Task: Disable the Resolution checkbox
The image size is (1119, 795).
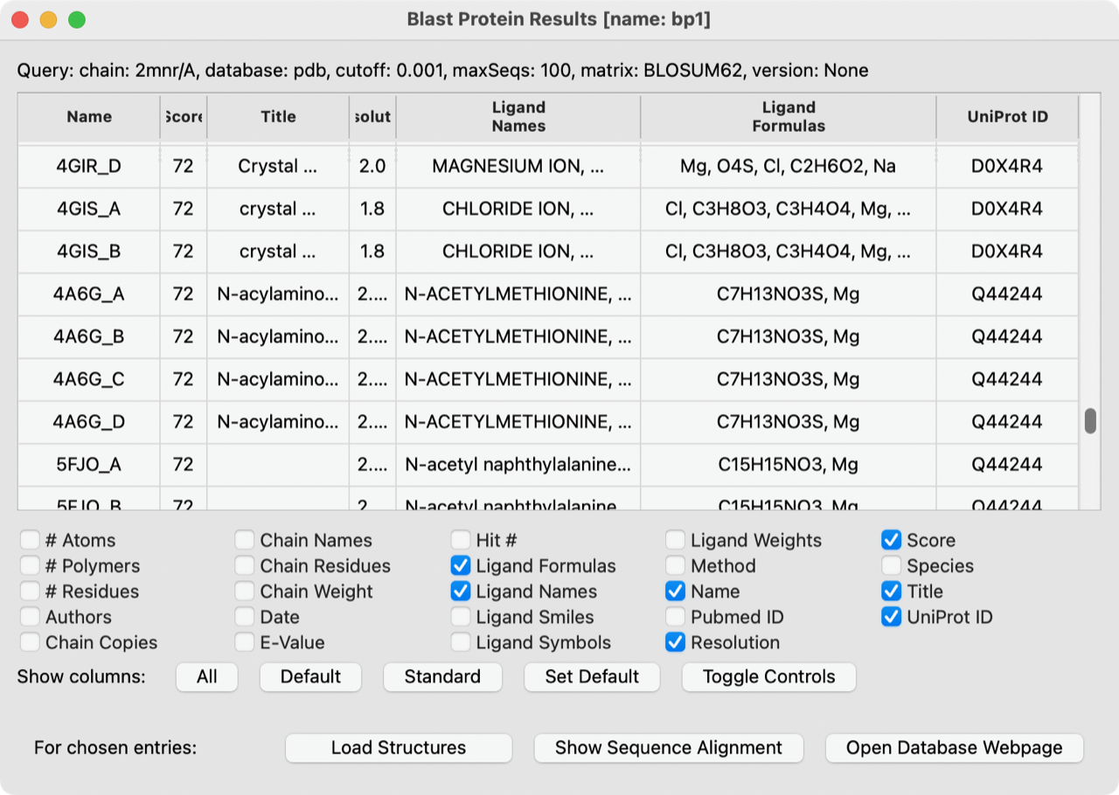Action: pyautogui.click(x=675, y=642)
